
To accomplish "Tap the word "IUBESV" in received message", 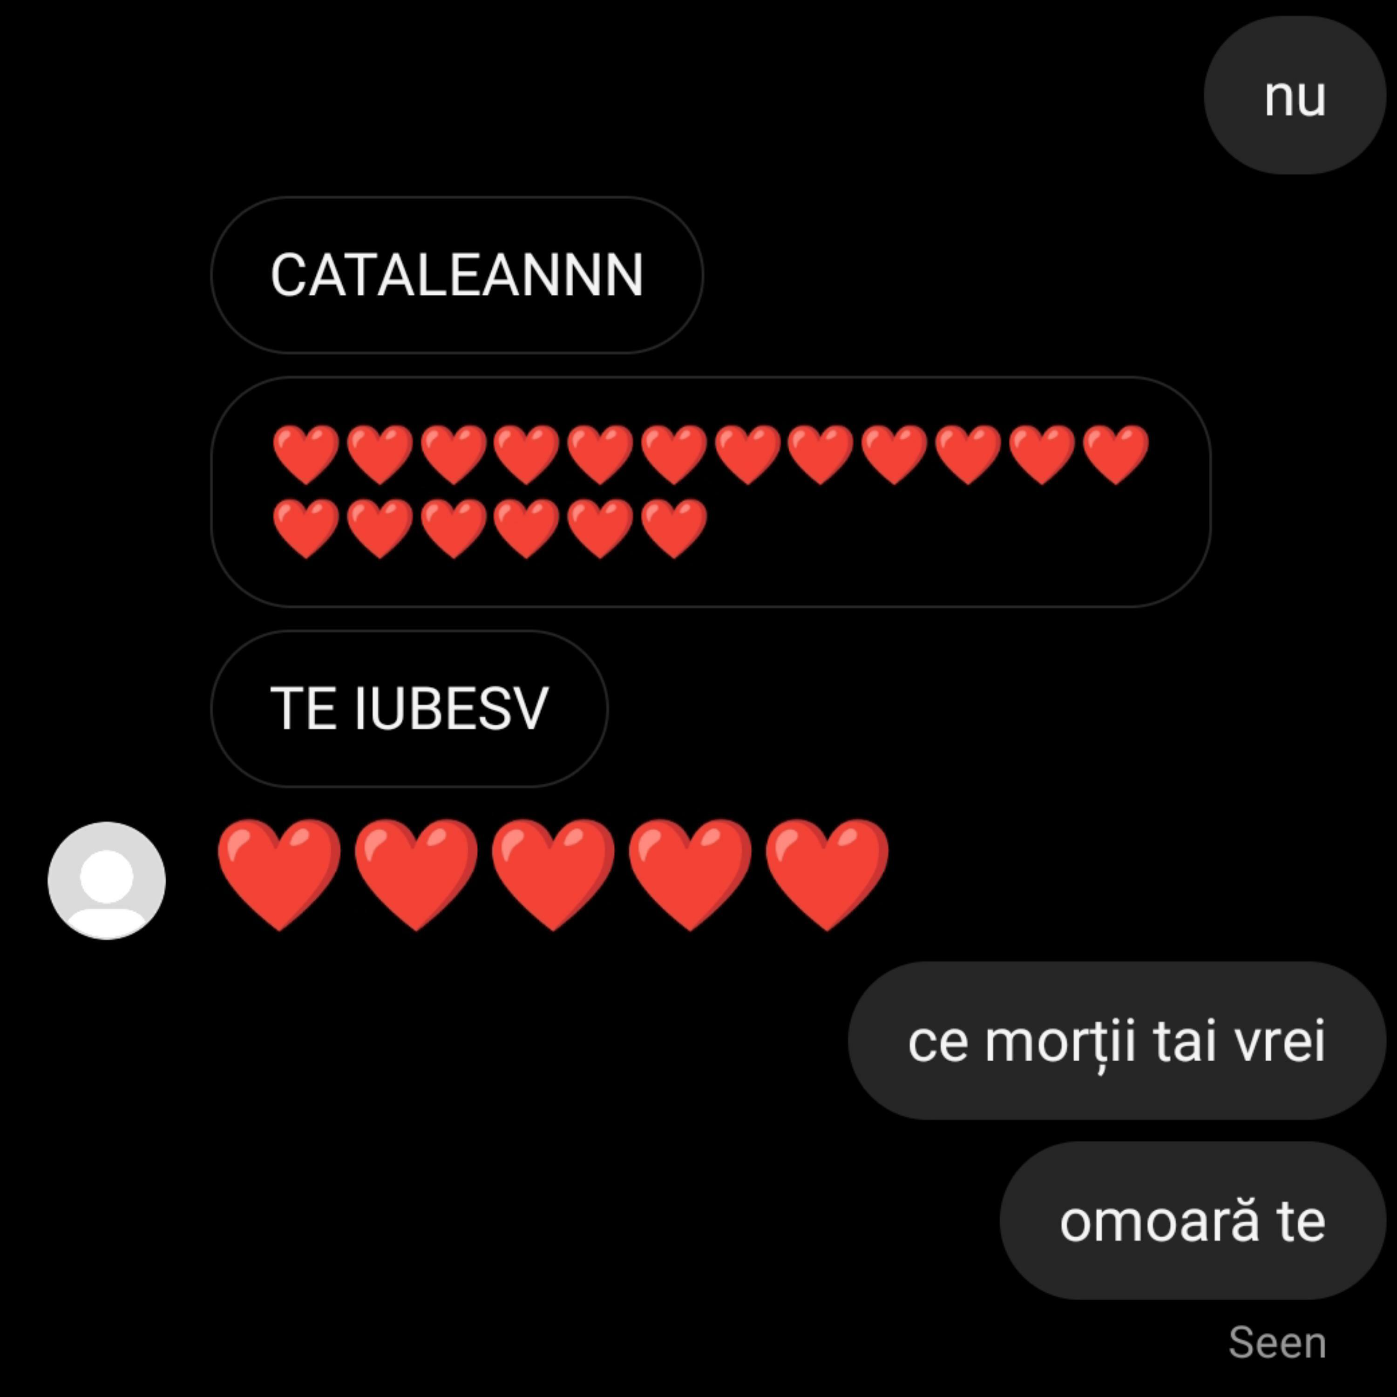I will (x=452, y=709).
